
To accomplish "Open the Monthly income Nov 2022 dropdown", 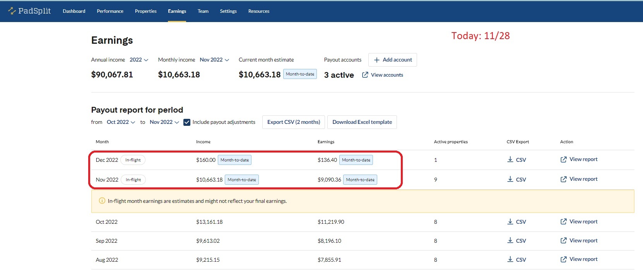I will pos(214,60).
